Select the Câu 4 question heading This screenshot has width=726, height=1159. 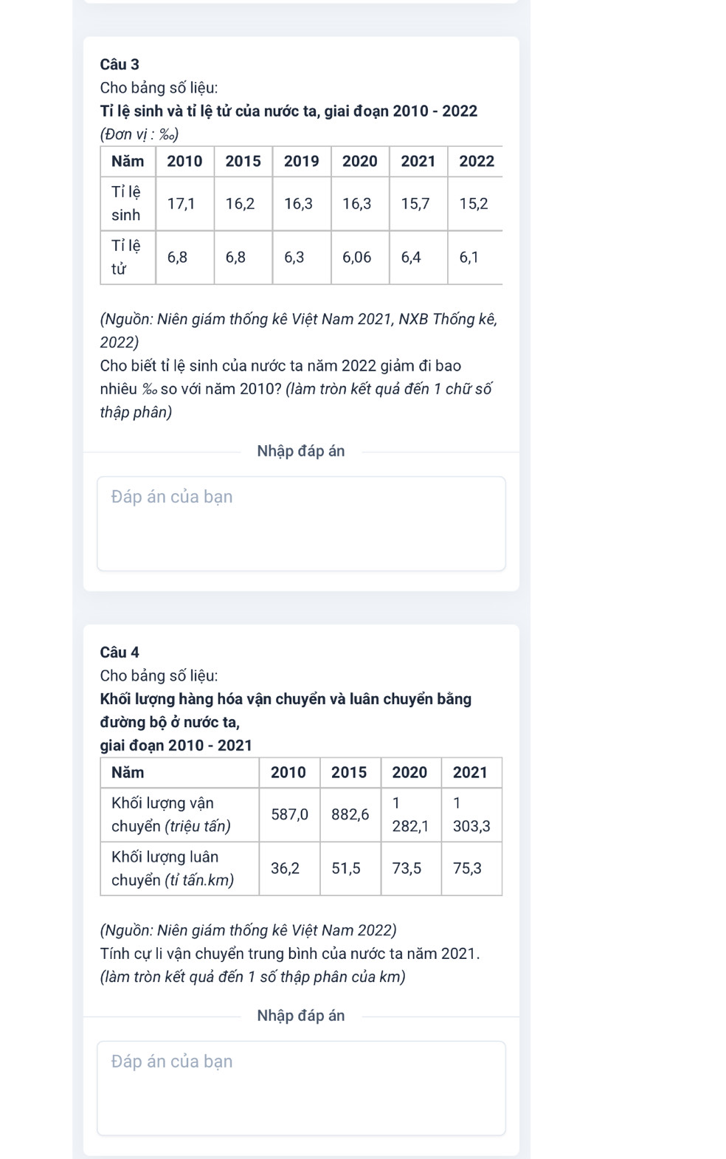120,653
